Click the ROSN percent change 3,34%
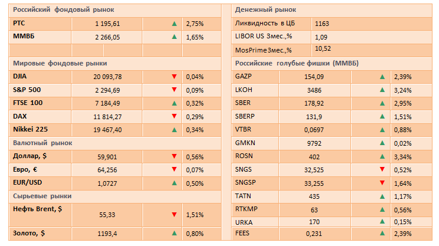This screenshot has width=439, height=246. (402, 157)
